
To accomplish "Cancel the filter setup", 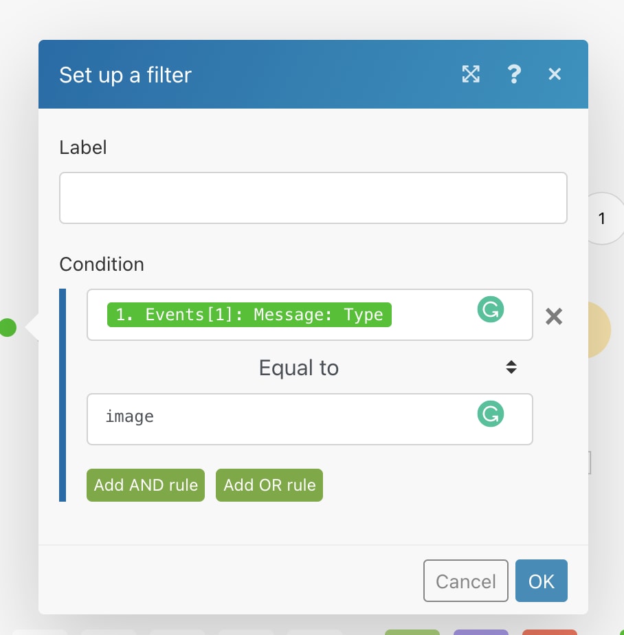I will click(466, 581).
